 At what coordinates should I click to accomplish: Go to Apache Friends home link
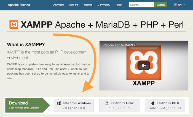[19, 5]
